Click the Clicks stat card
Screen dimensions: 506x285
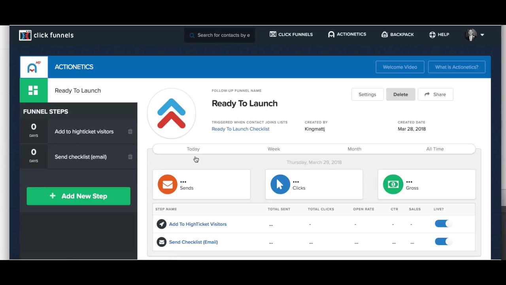point(314,184)
